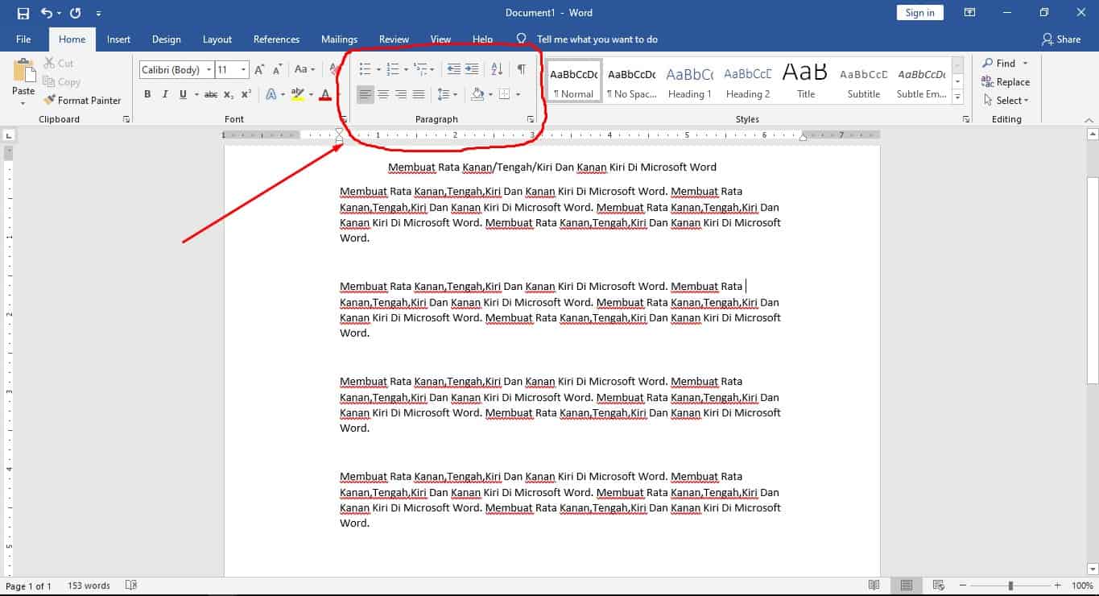Show paragraph marks with pilcrow button
Screen dimensions: 1099x596
tap(521, 69)
